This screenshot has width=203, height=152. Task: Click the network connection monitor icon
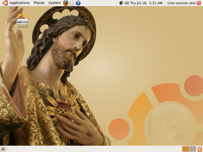tap(121, 3)
